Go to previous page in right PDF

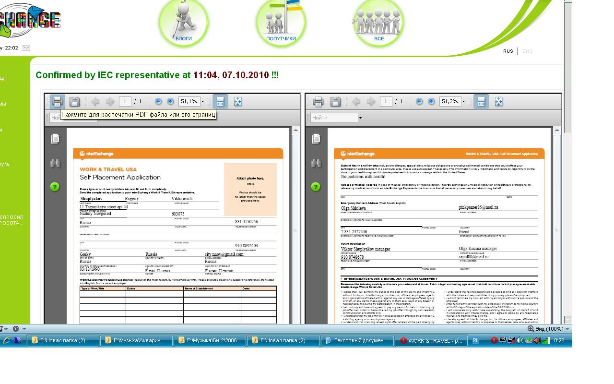(x=356, y=101)
